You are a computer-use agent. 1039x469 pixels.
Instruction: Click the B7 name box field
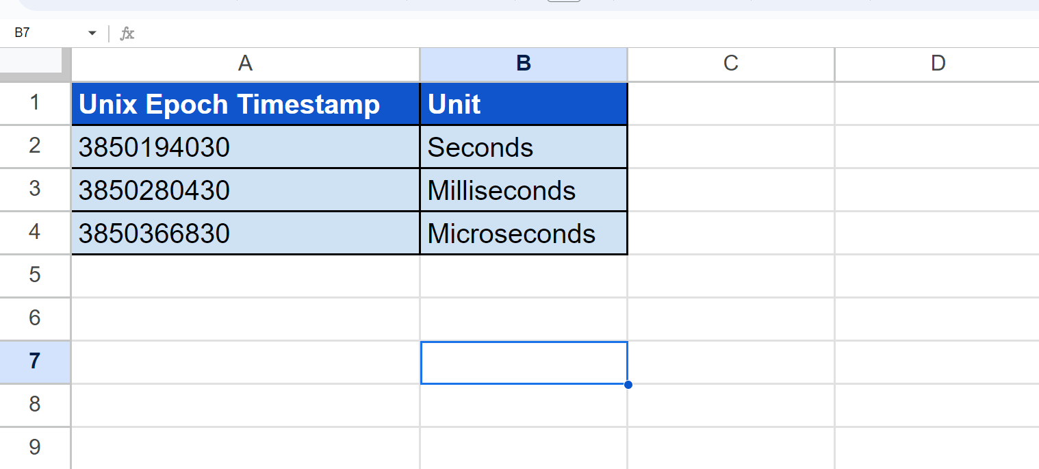pyautogui.click(x=41, y=34)
